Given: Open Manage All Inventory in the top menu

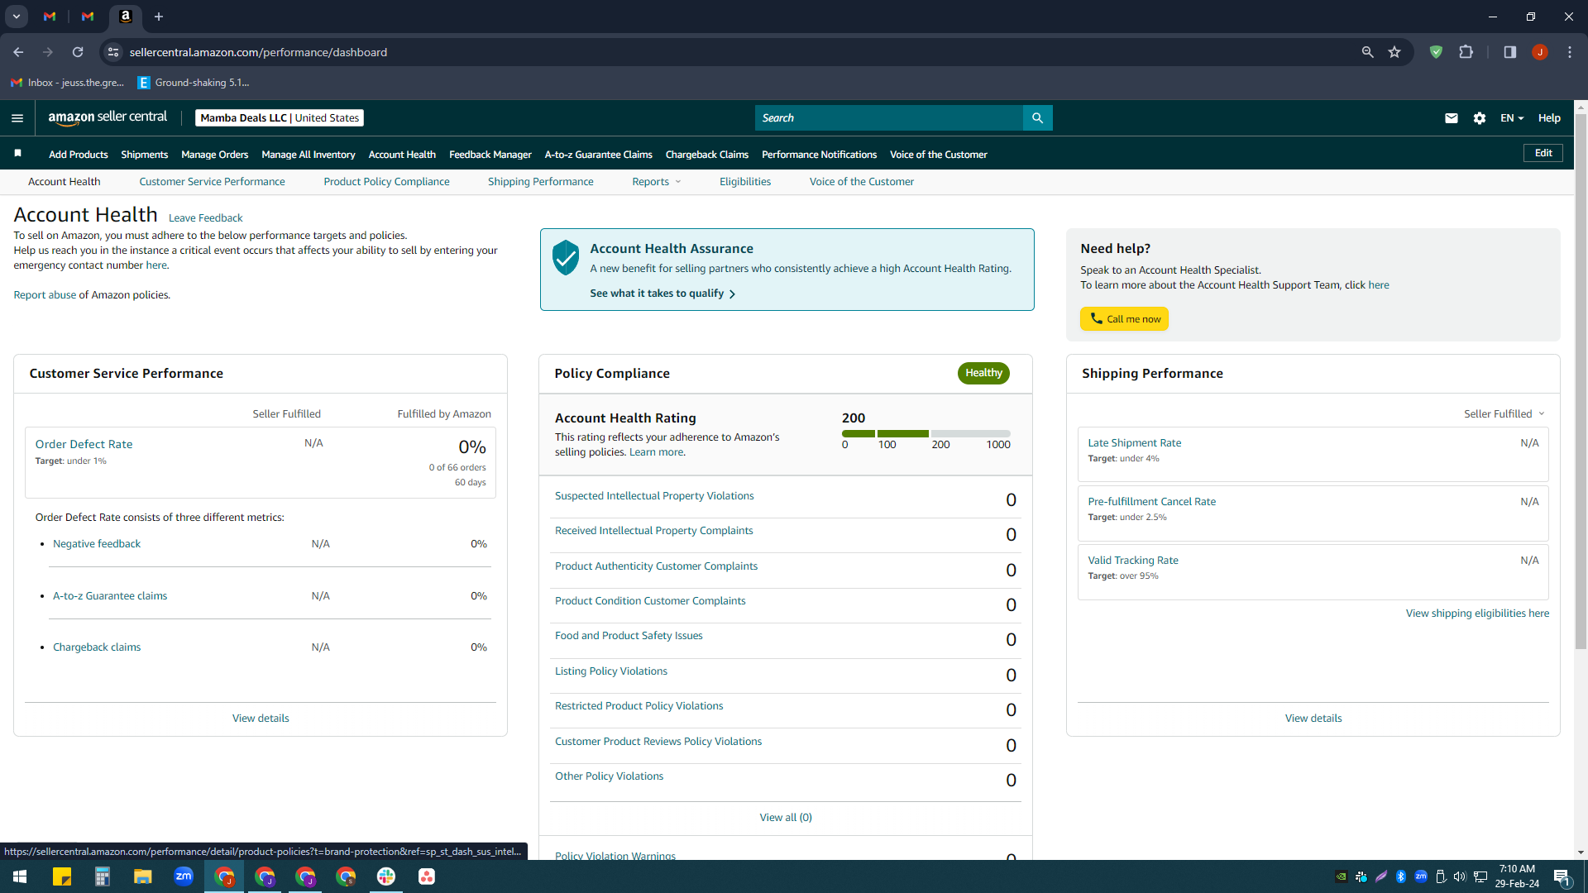Looking at the screenshot, I should (x=309, y=155).
